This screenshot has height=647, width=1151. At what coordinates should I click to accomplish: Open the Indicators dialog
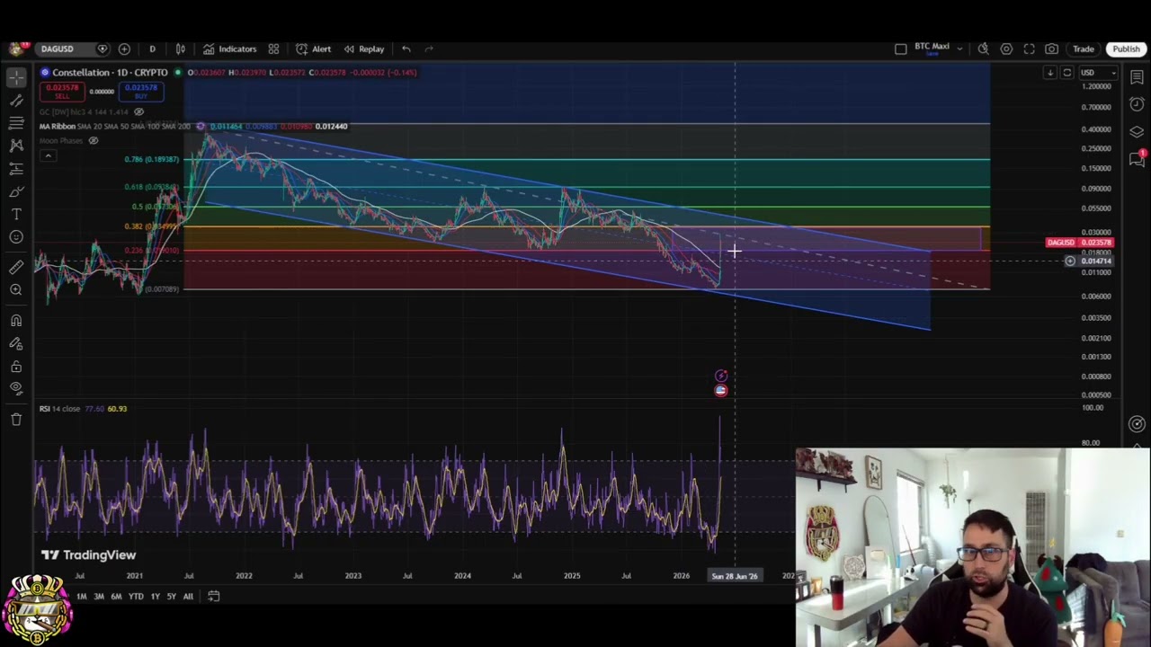(229, 49)
